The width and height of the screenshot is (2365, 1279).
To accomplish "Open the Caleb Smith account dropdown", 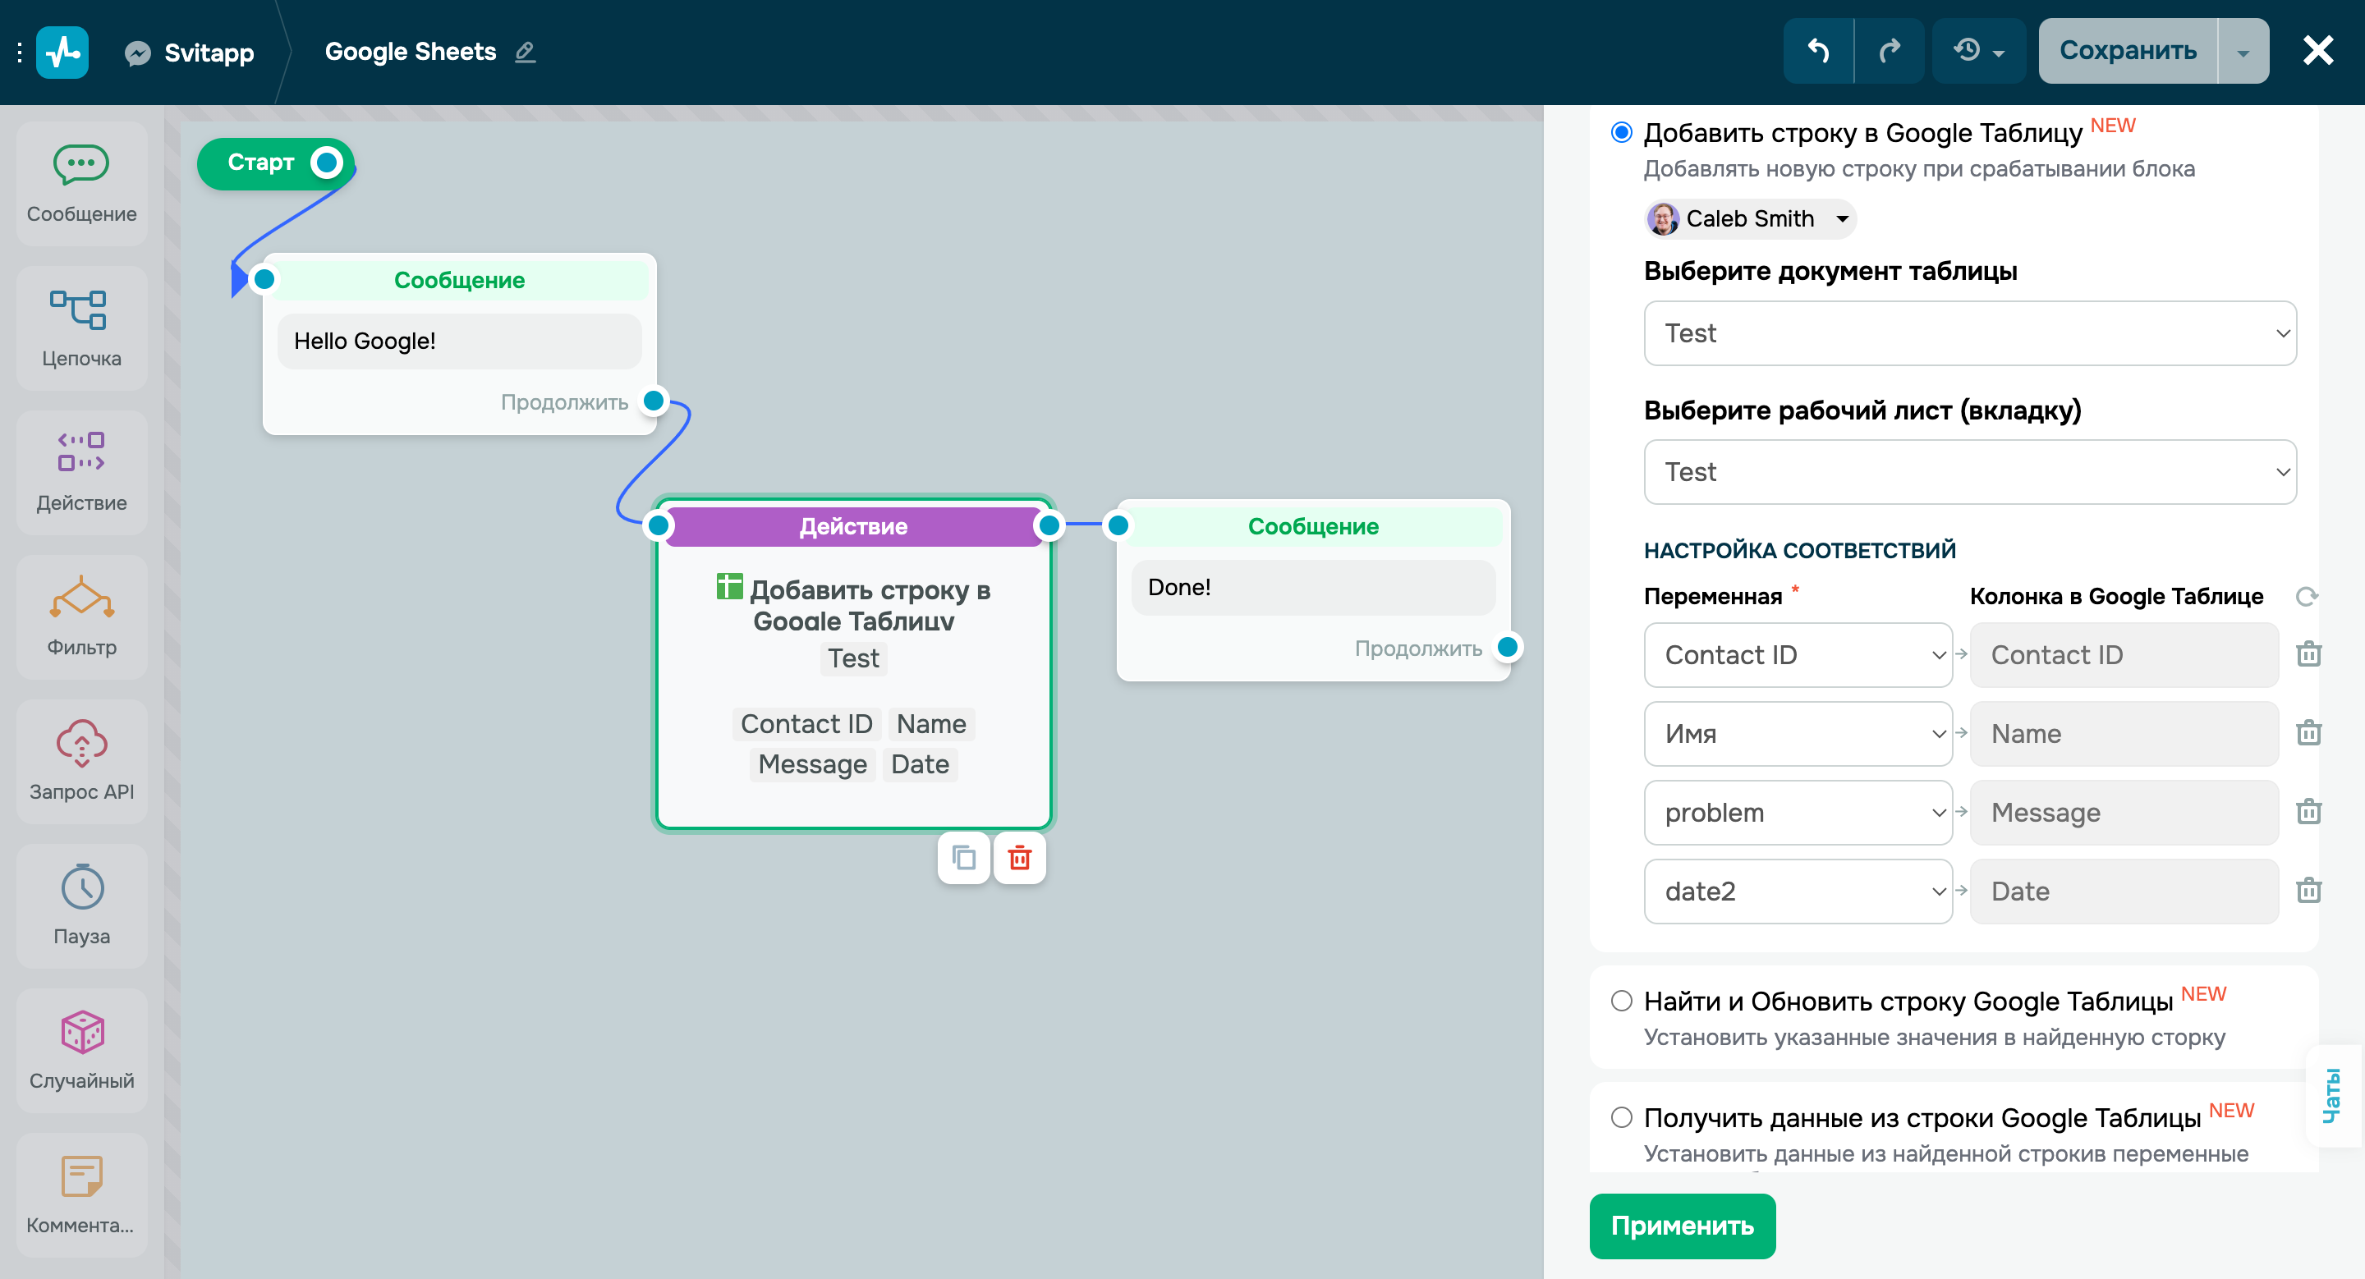I will pos(1749,218).
